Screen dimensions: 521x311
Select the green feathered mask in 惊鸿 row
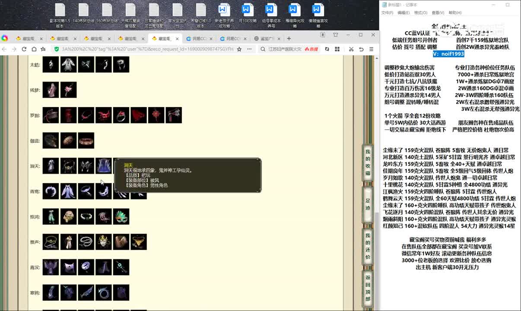coord(121,216)
